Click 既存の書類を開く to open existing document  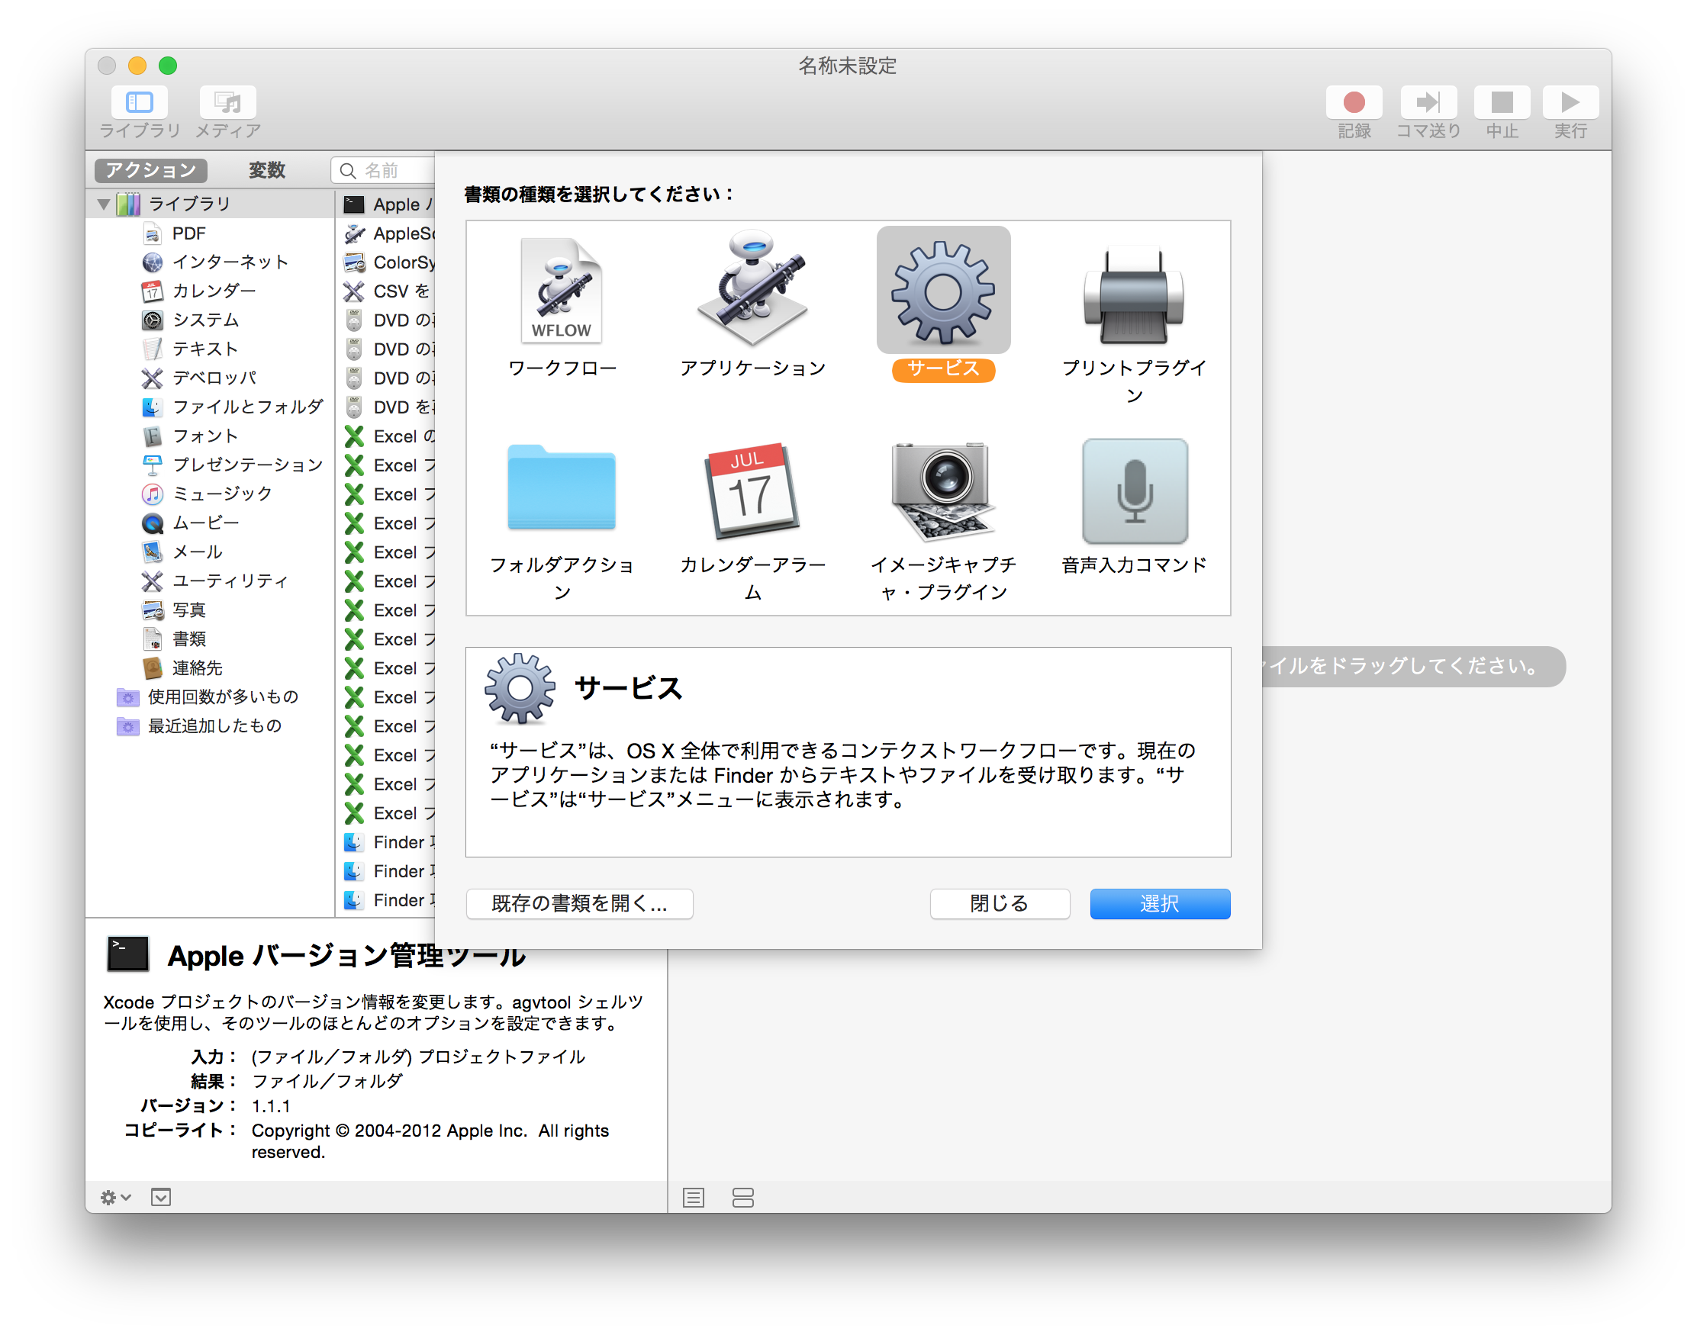[x=578, y=903]
